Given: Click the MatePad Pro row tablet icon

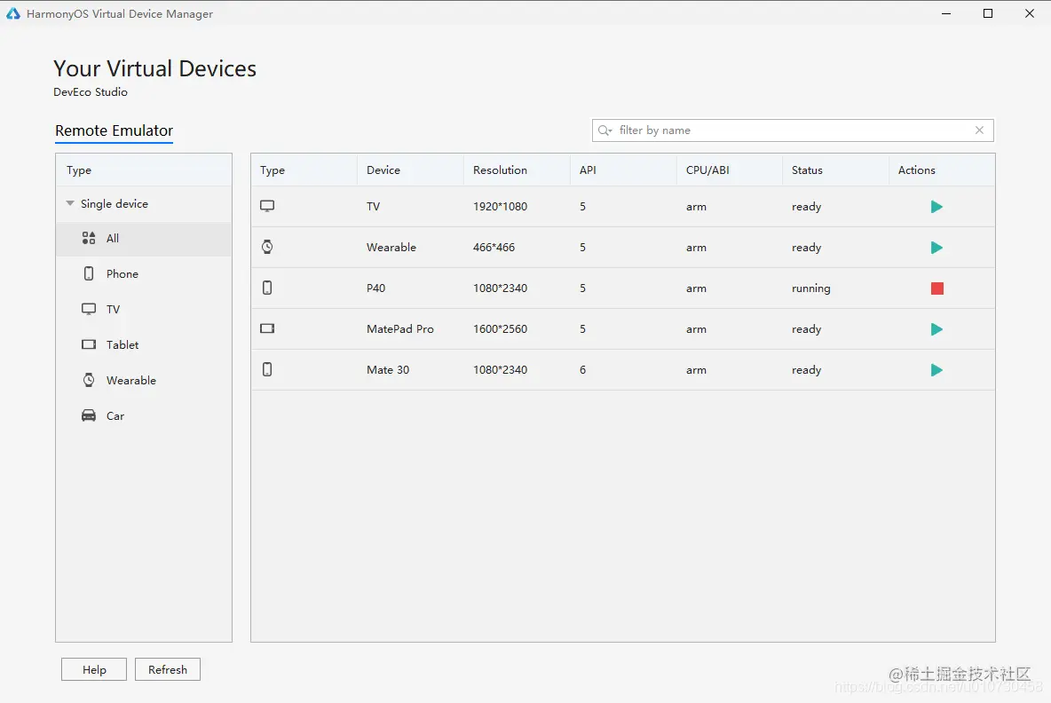Looking at the screenshot, I should 267,328.
